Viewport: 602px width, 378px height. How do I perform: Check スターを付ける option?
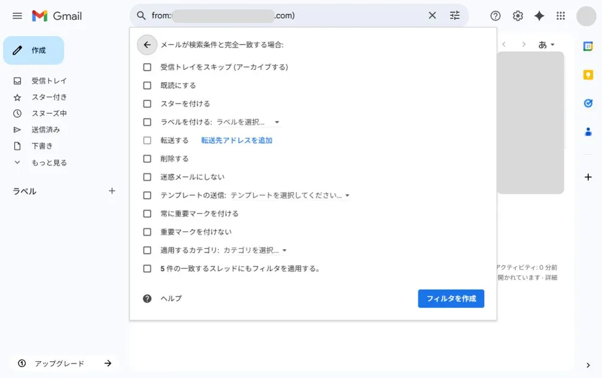pos(147,104)
